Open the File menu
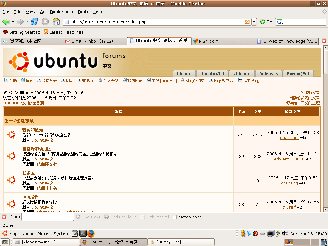Image resolution: width=328 pixels, height=246 pixels. tap(6, 12)
